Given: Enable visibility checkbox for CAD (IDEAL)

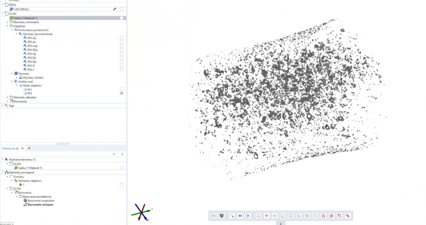Looking at the screenshot, I should pyautogui.click(x=122, y=9).
